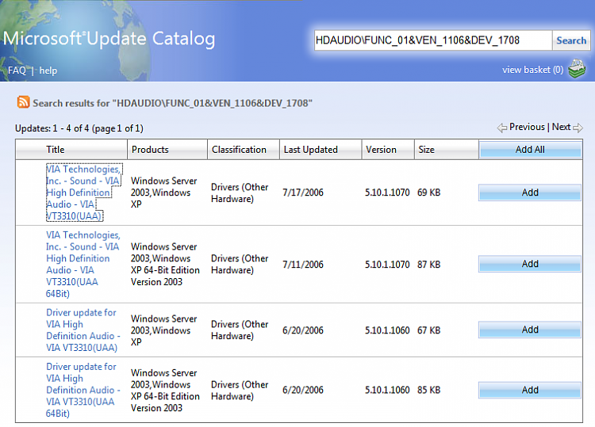Select the 67 KB size cell
The image size is (595, 427).
[x=428, y=330]
